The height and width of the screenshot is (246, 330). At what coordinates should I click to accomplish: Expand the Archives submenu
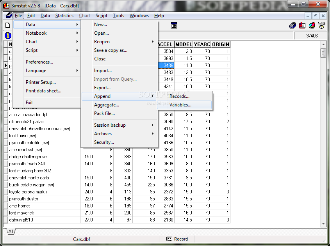[120, 134]
